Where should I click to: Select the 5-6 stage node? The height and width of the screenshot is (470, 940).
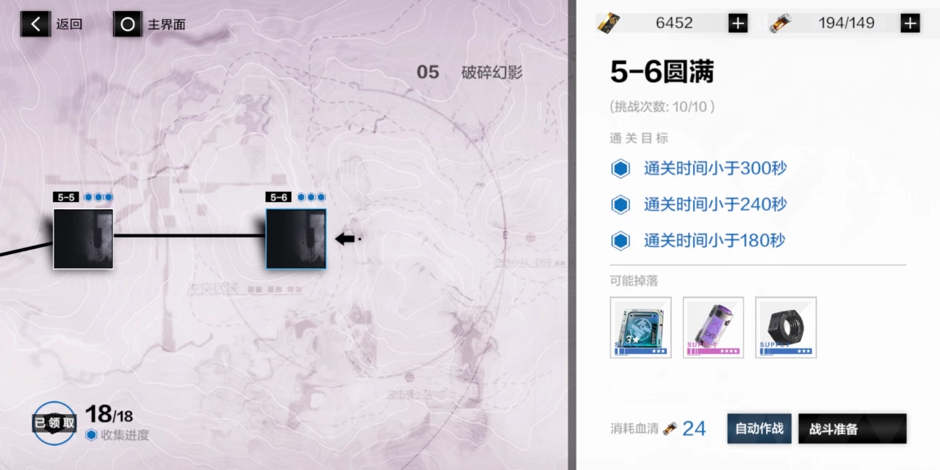[296, 239]
